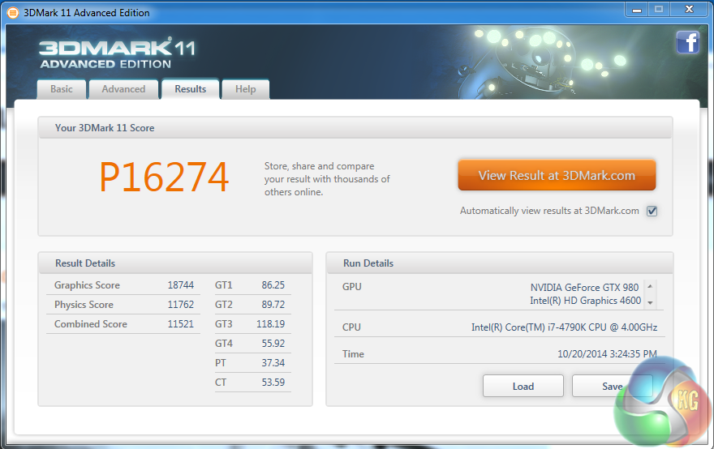Select NVIDIA GeForce GTX 980 entry
Viewport: 714px width, 449px height.
pyautogui.click(x=585, y=288)
